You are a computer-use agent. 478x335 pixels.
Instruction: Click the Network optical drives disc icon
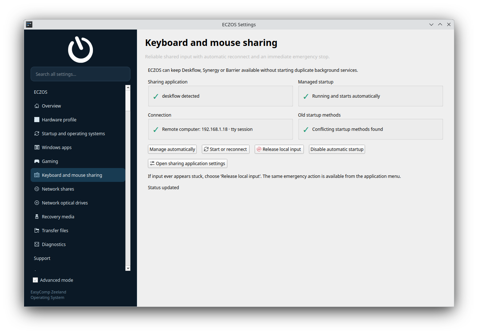click(x=37, y=203)
